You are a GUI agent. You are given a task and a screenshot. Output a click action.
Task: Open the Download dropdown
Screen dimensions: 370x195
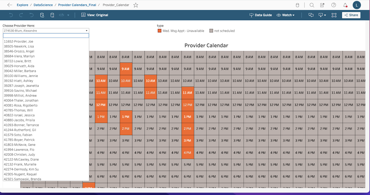coord(322,15)
